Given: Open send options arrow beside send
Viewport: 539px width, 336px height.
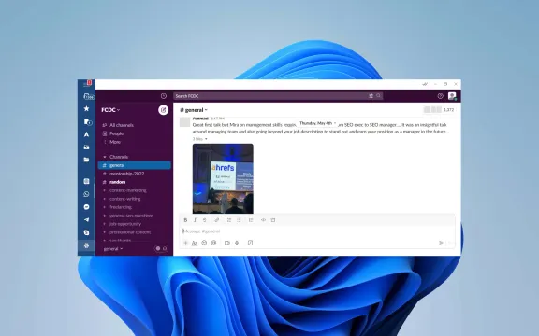Looking at the screenshot, I should pyautogui.click(x=450, y=243).
